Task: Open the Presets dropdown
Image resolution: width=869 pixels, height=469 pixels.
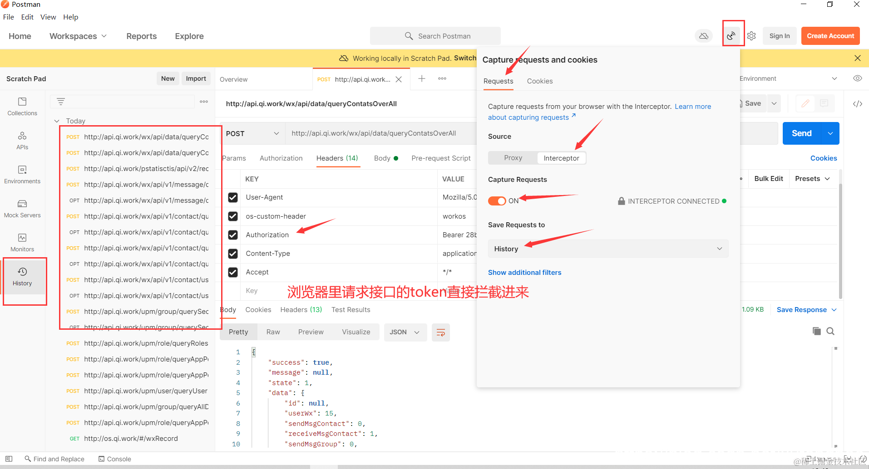Action: click(x=813, y=179)
